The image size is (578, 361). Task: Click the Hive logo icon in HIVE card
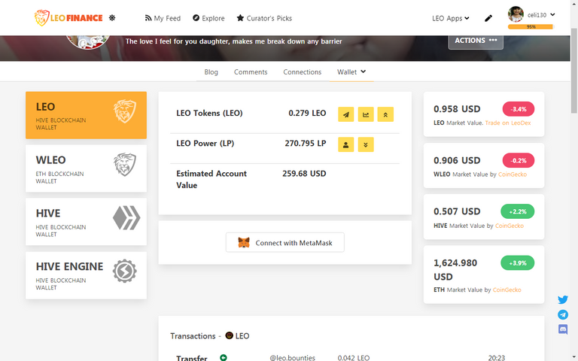[x=126, y=218]
